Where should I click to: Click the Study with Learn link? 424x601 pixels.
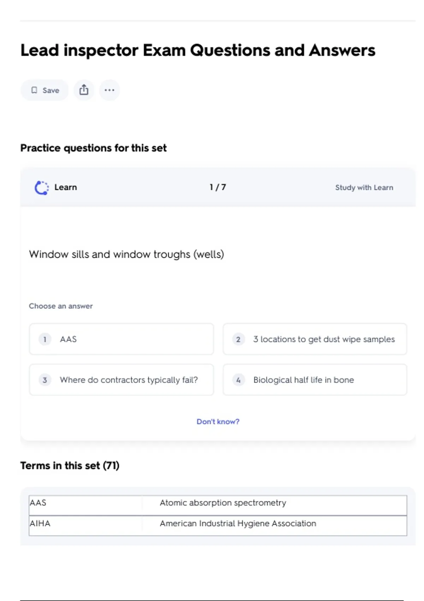pos(364,188)
